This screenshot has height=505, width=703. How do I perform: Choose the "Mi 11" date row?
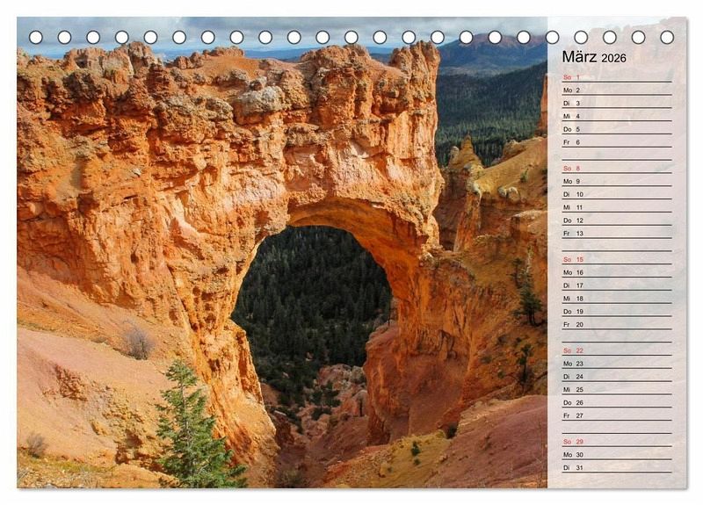point(617,207)
